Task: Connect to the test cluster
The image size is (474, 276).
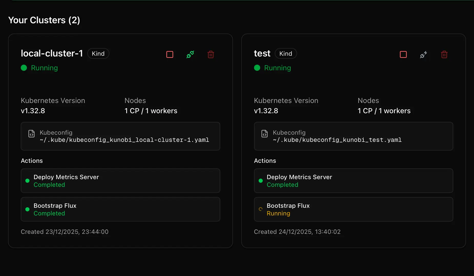Action: click(x=423, y=54)
